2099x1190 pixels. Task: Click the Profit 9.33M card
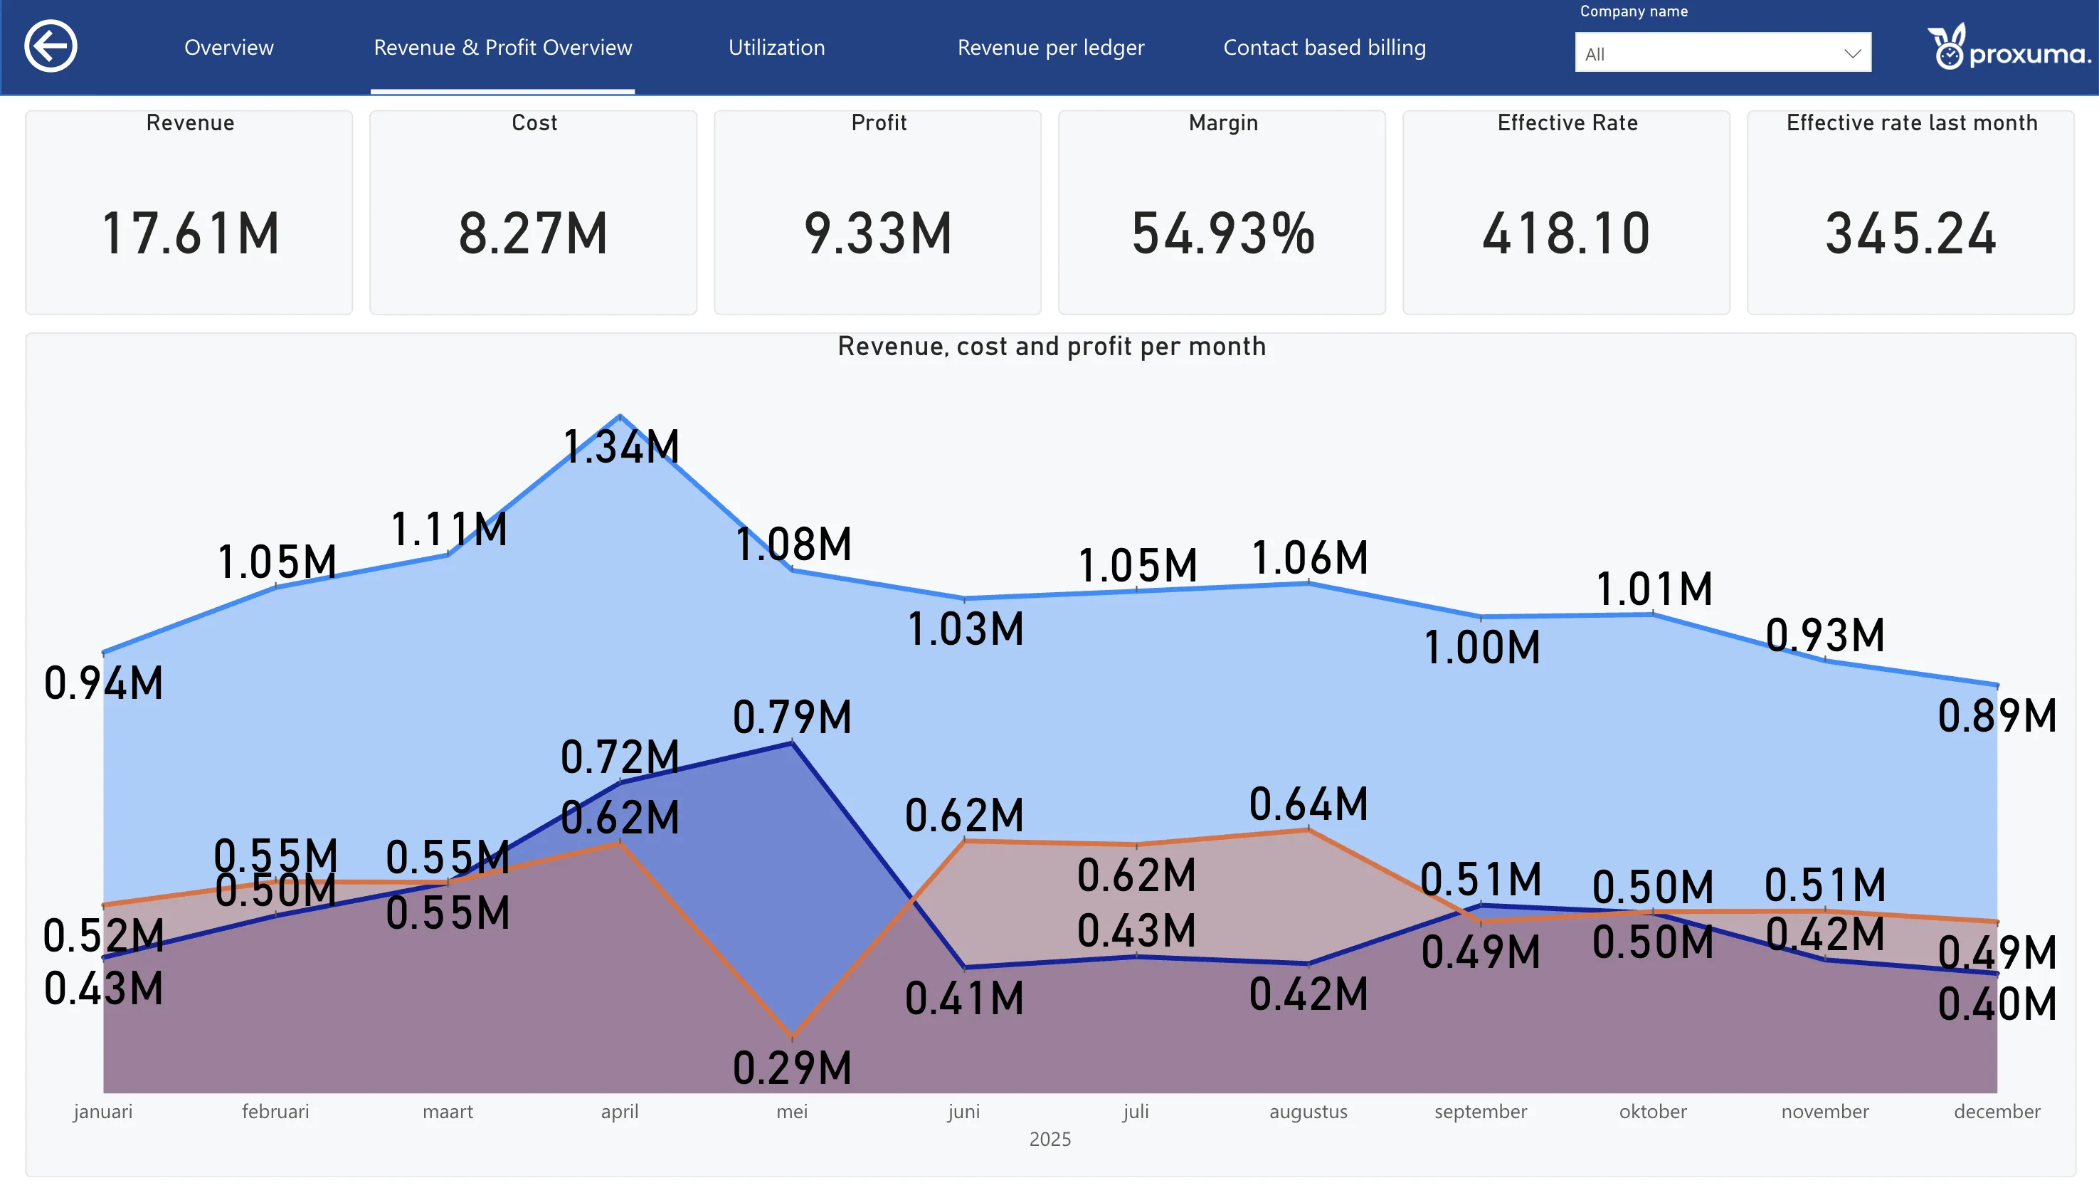pos(878,213)
